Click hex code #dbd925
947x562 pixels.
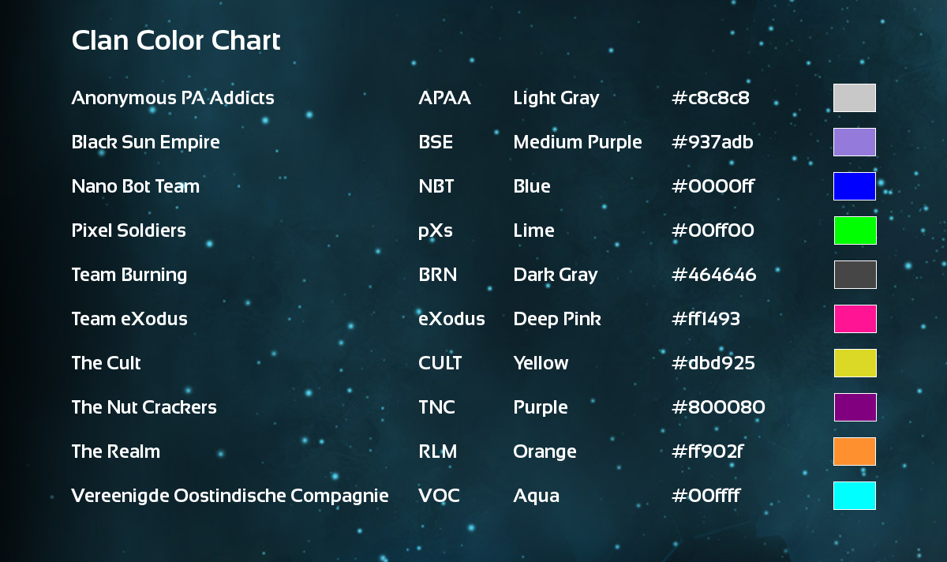(x=713, y=363)
